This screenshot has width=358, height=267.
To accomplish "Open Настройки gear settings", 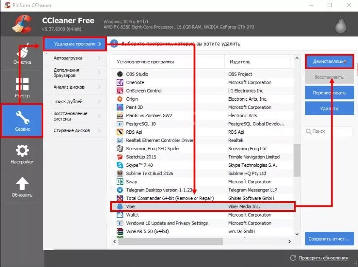I will [22, 154].
